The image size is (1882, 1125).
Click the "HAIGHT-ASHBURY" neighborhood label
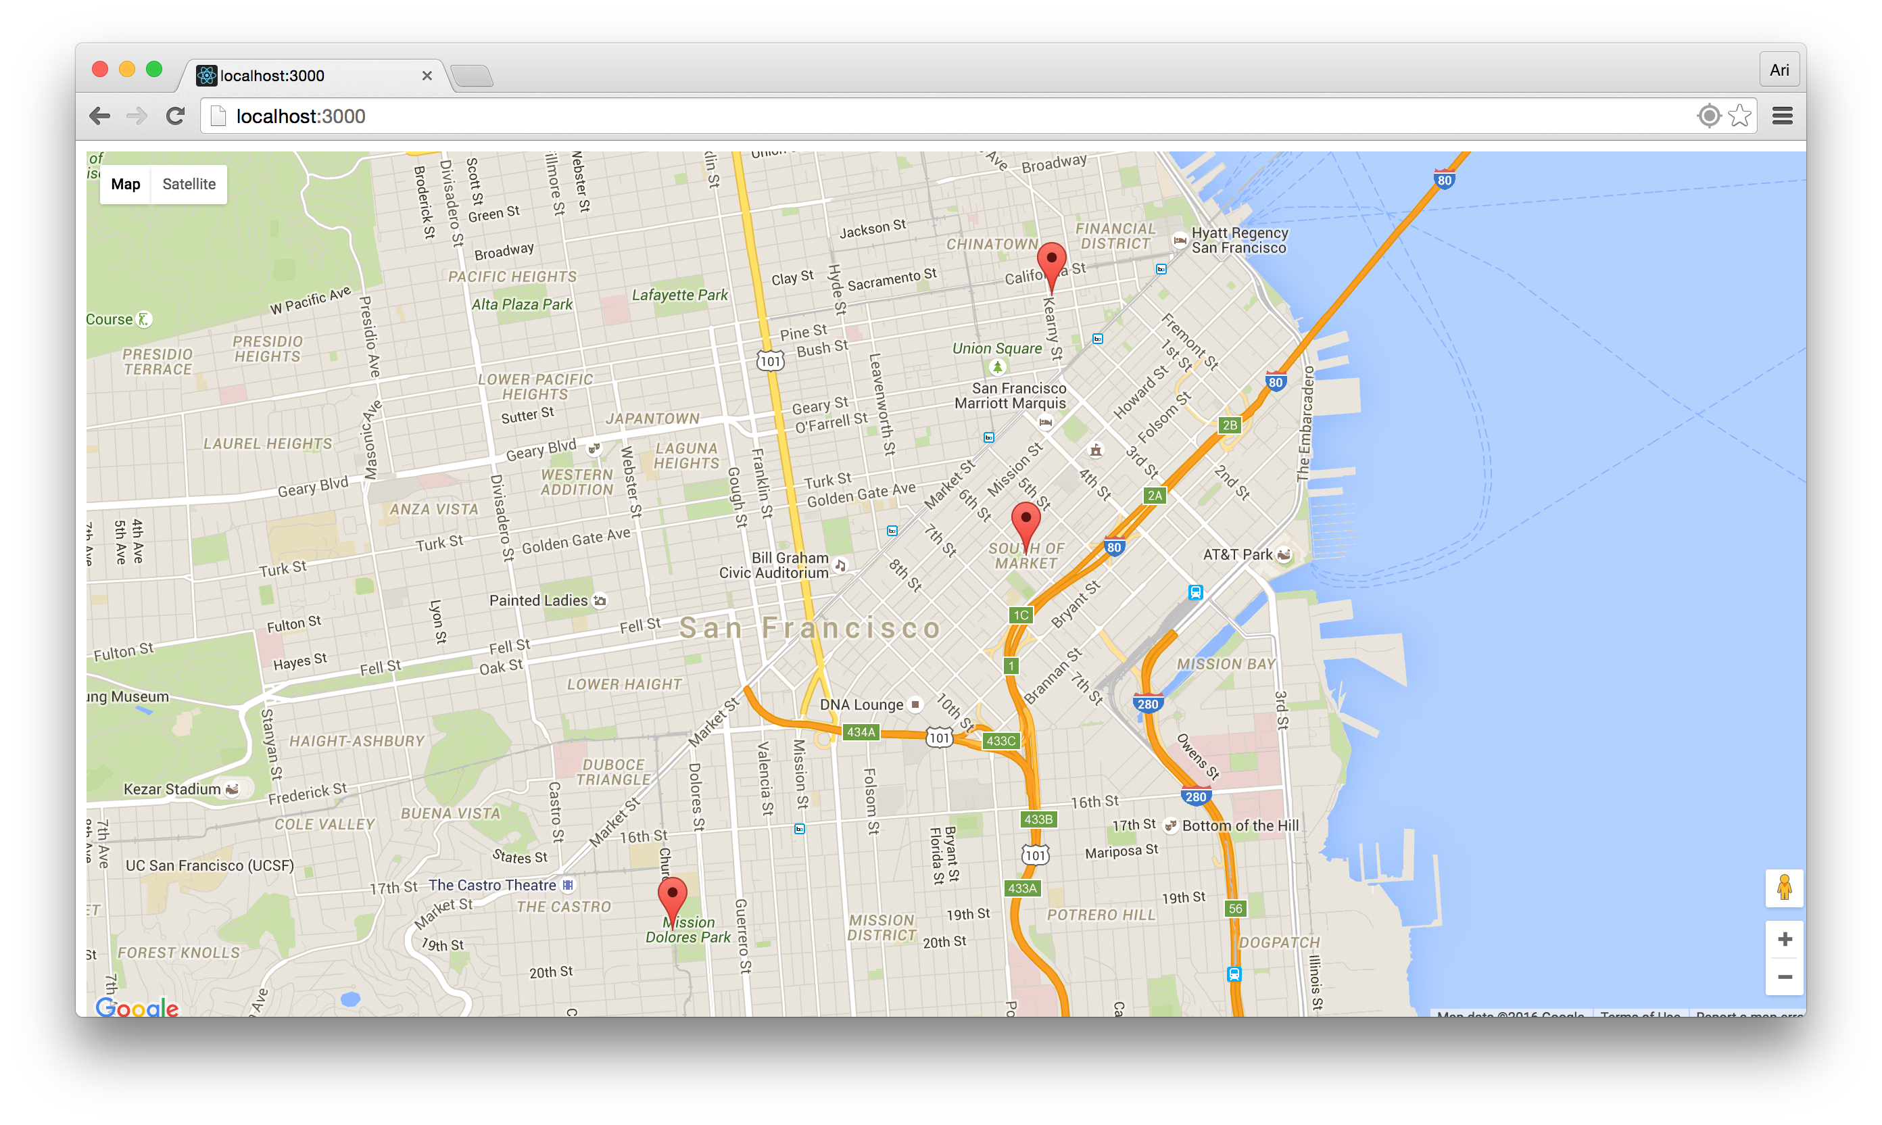point(357,741)
